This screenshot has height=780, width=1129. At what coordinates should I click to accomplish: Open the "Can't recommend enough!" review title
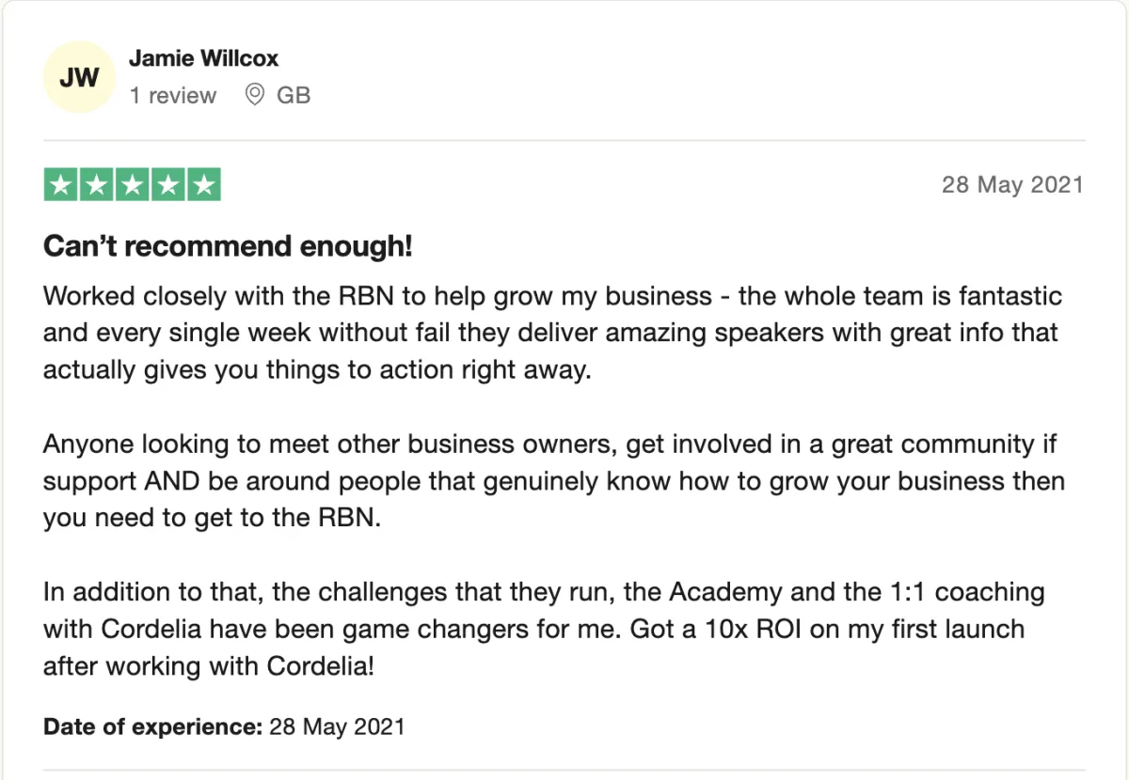pos(228,247)
